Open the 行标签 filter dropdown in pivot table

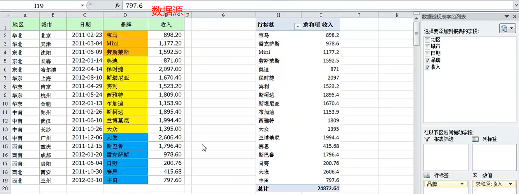(x=297, y=26)
